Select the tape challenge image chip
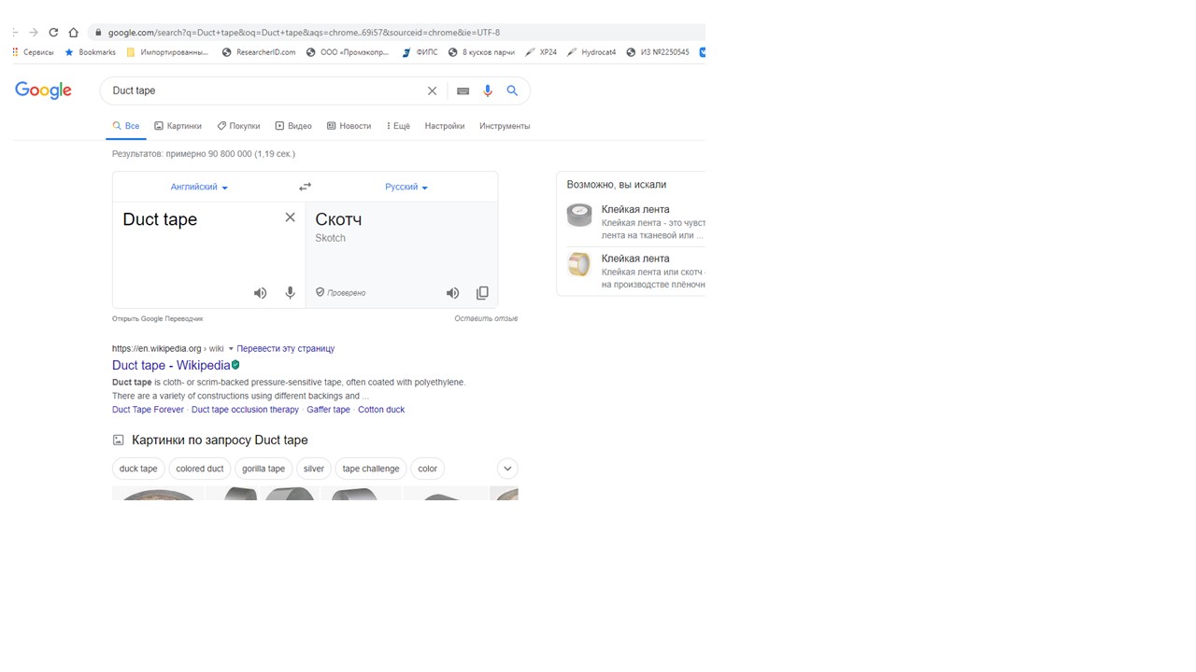1196x672 pixels. (x=371, y=469)
